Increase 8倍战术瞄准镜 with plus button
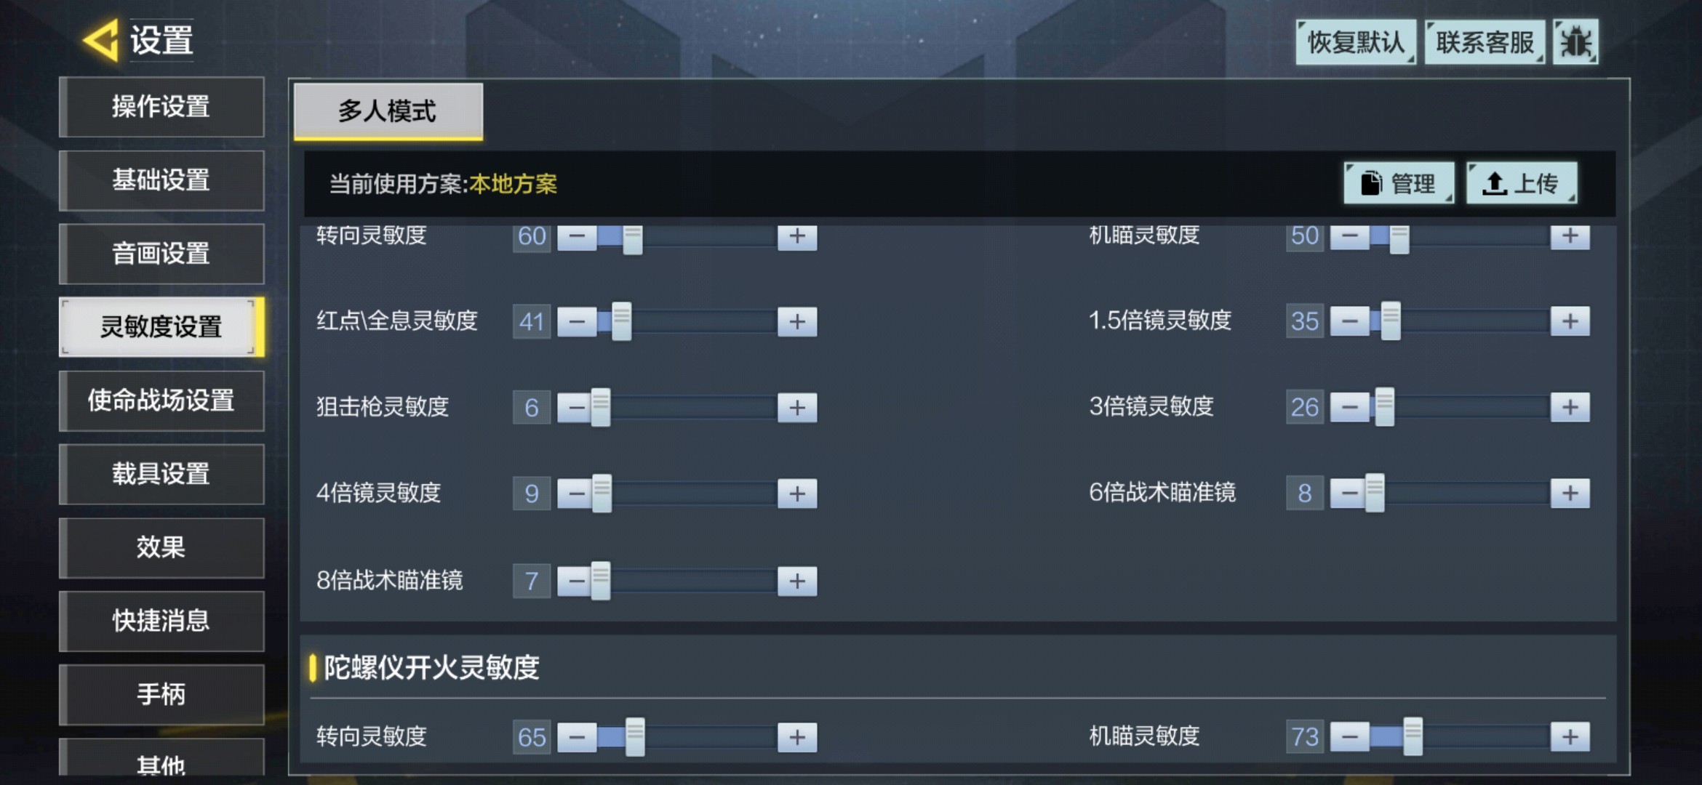The height and width of the screenshot is (785, 1702). pos(797,581)
